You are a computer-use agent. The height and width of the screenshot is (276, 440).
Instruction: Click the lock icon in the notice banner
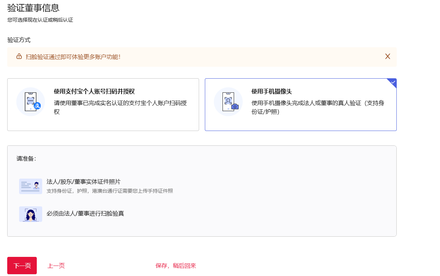click(x=19, y=57)
